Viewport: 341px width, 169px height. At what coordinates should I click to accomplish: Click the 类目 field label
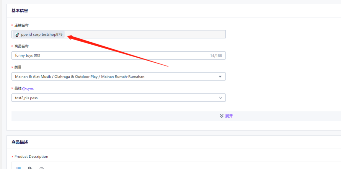[x=18, y=67]
